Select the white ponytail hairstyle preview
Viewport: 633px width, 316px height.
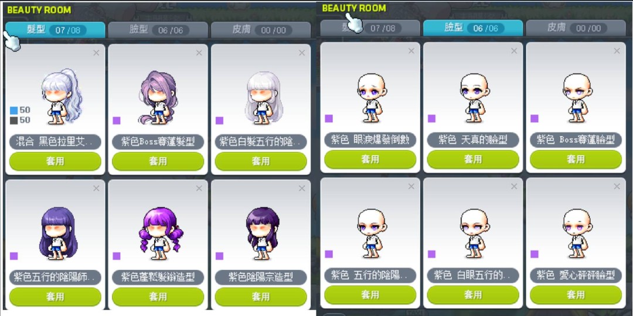tap(62, 95)
